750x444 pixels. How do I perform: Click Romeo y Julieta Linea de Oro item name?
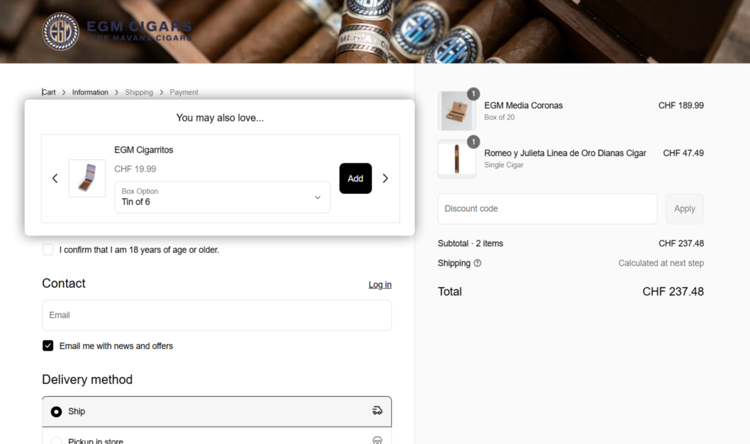coord(565,154)
